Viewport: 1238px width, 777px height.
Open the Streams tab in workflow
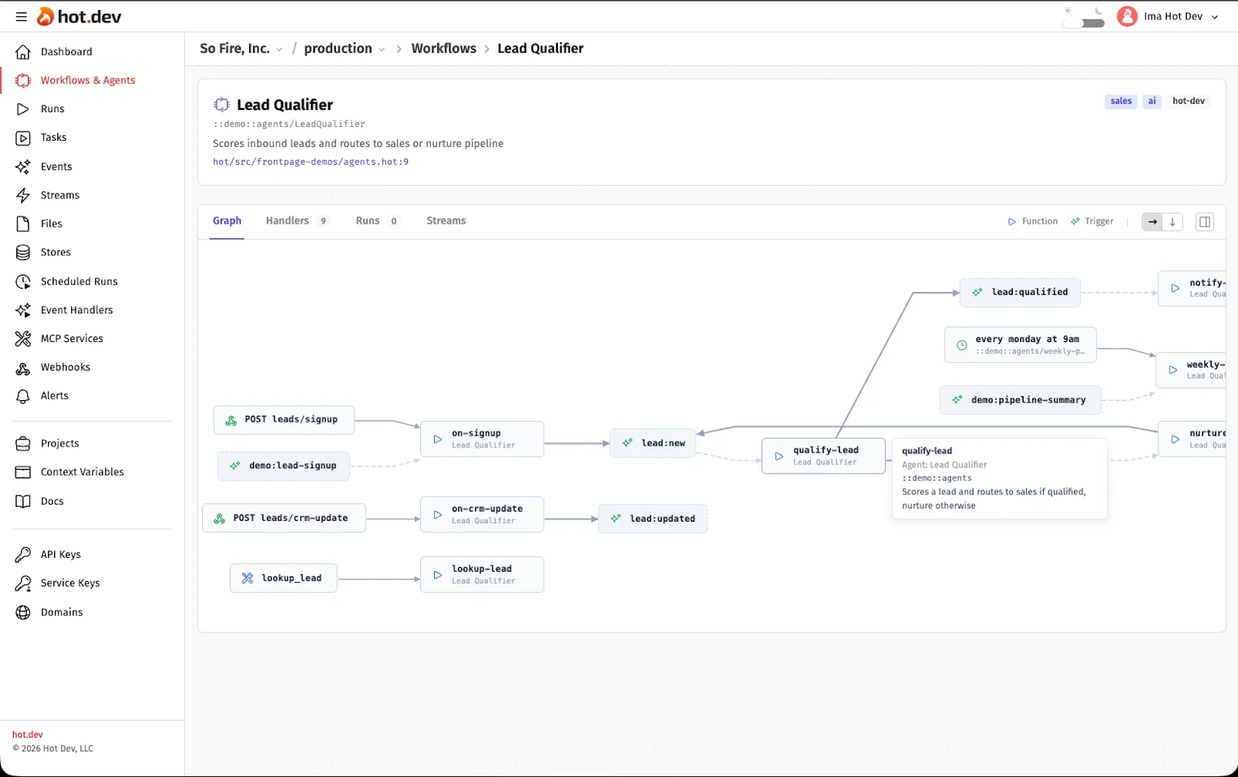click(x=446, y=221)
